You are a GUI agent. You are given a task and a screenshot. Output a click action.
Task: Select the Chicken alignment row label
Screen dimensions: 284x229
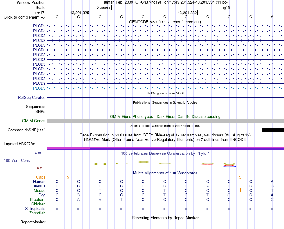coord(38,204)
